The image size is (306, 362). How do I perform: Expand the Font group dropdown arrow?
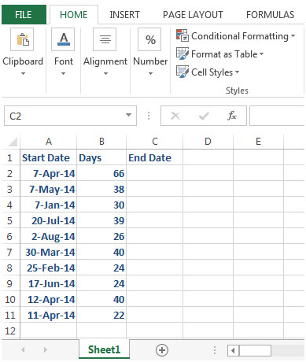(x=63, y=73)
